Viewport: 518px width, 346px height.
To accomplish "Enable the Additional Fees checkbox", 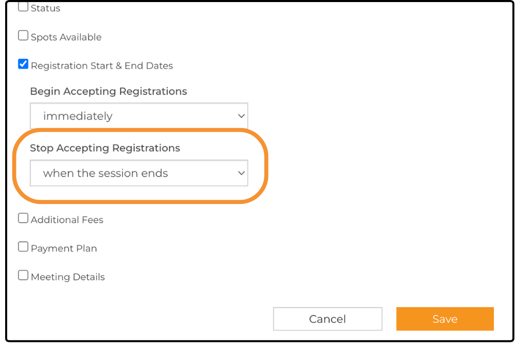I will pyautogui.click(x=23, y=218).
